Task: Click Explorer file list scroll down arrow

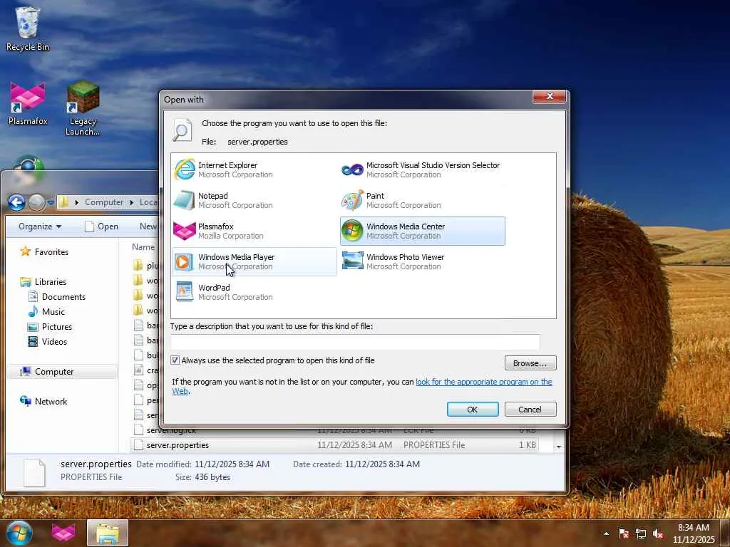Action: pyautogui.click(x=559, y=447)
